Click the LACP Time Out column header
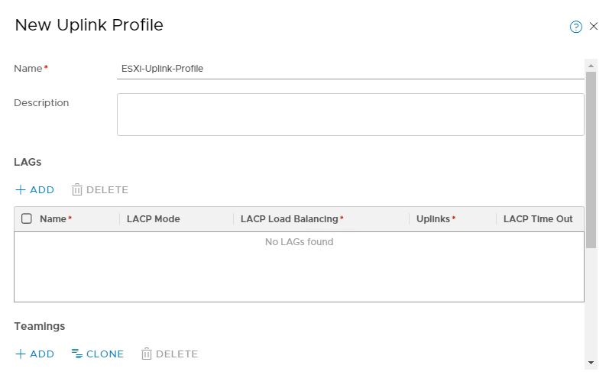Image resolution: width=609 pixels, height=378 pixels. (538, 219)
